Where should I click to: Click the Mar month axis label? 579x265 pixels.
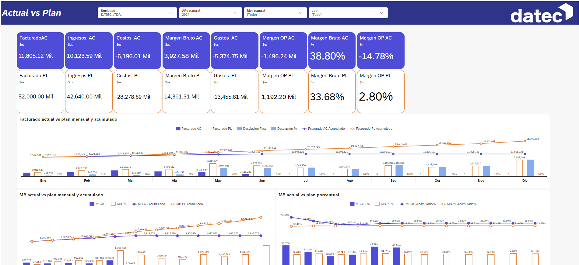point(131,181)
